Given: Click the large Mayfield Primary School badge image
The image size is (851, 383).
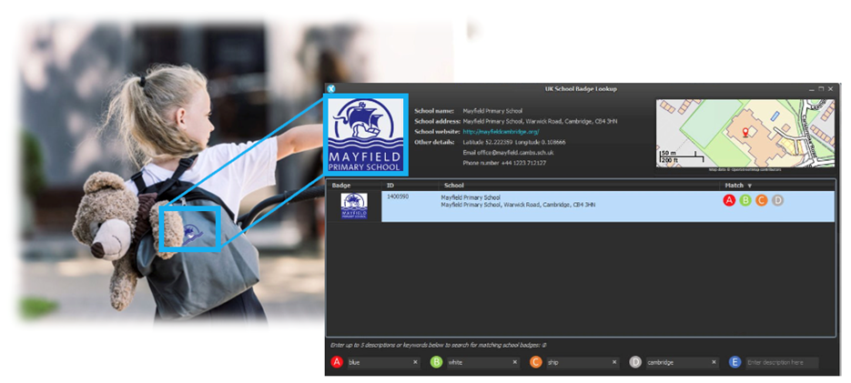Looking at the screenshot, I should tap(366, 135).
